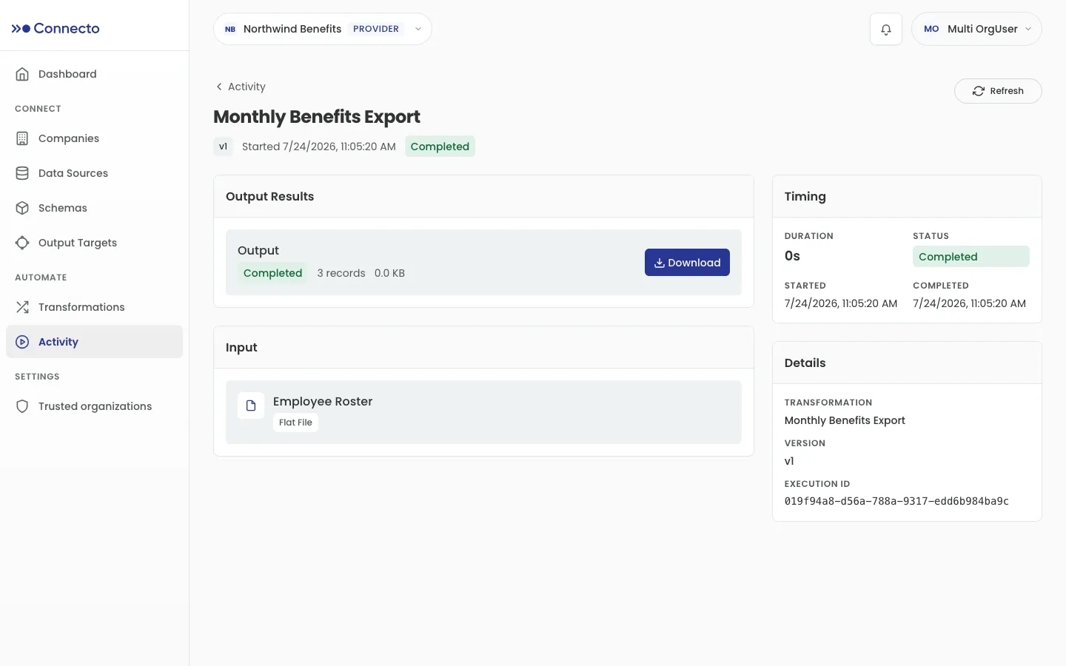The width and height of the screenshot is (1066, 666).
Task: Click the Flat File tag
Action: tap(295, 423)
